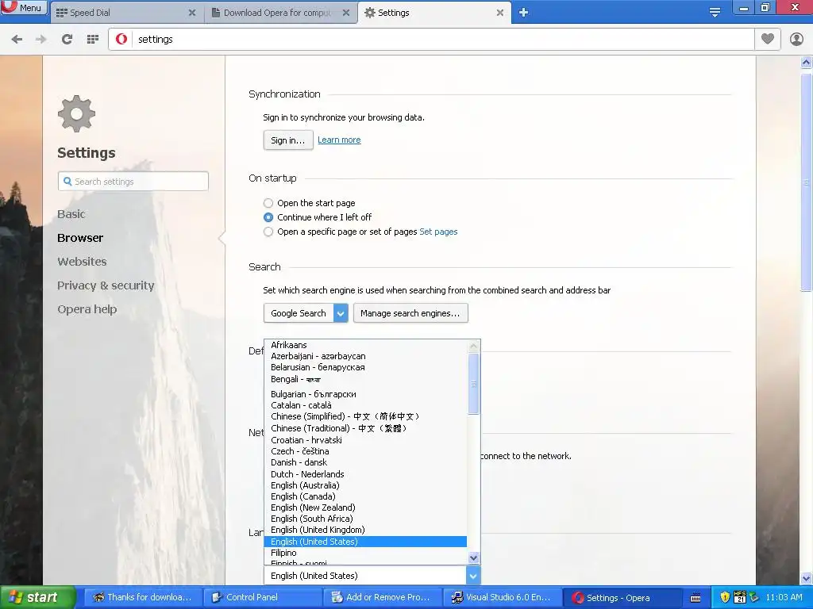Choose English (Canada) in the list

point(365,496)
